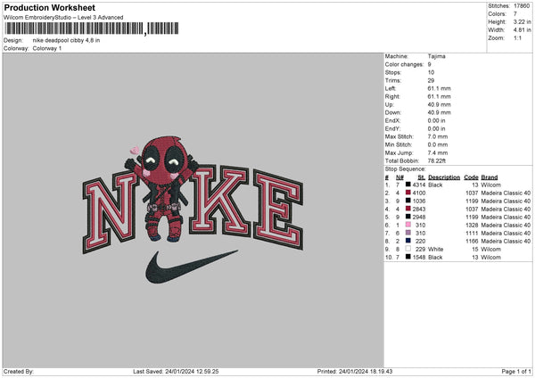Click the 'Stop Sequence:' heading
Image resolution: width=535 pixels, height=378 pixels.
[x=406, y=168]
